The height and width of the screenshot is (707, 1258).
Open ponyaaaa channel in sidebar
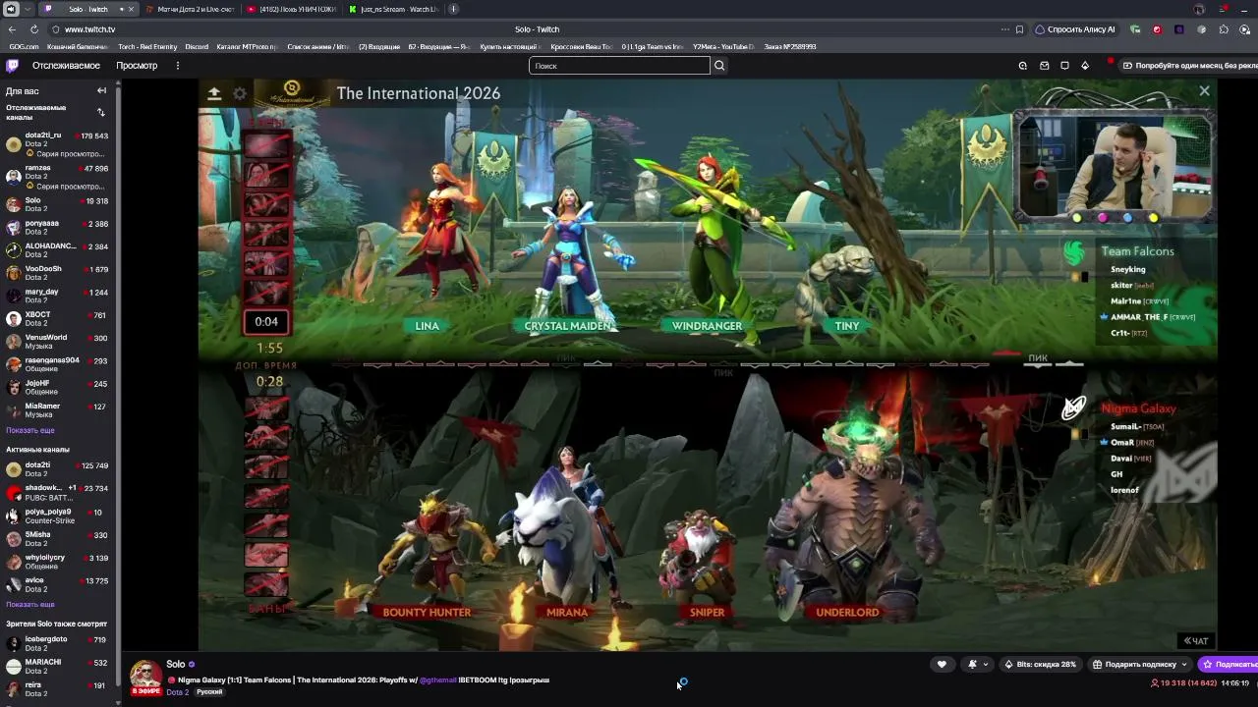(x=57, y=227)
